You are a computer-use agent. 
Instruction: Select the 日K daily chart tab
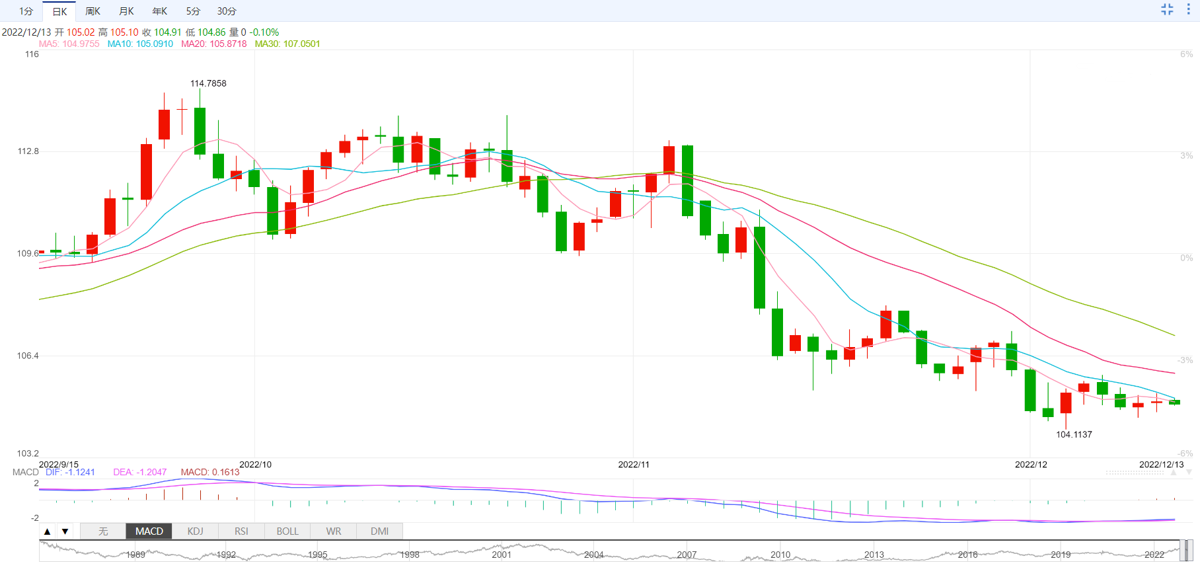coord(59,11)
